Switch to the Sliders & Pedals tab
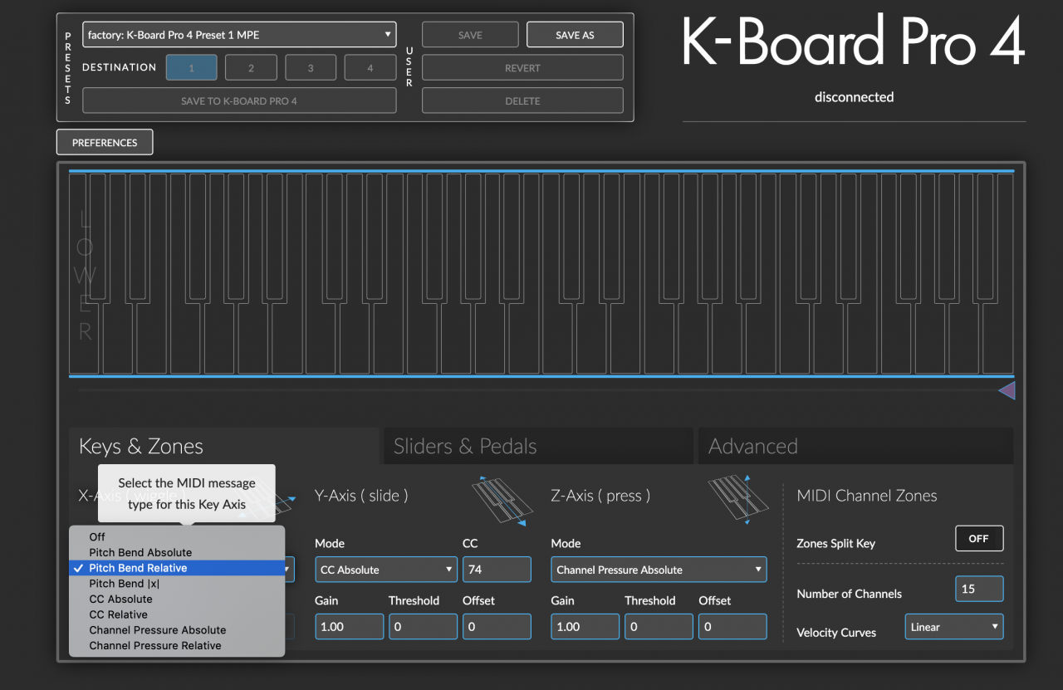 click(x=536, y=446)
